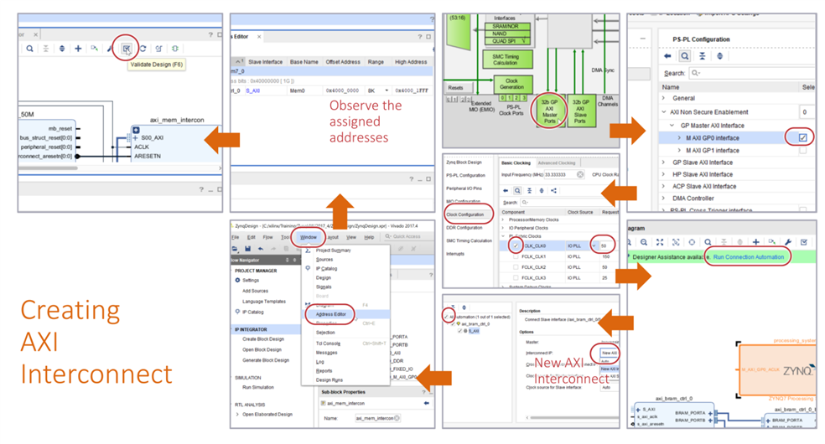The height and width of the screenshot is (444, 825).
Task: Toggle All Automation checkbox
Action: pyautogui.click(x=446, y=317)
